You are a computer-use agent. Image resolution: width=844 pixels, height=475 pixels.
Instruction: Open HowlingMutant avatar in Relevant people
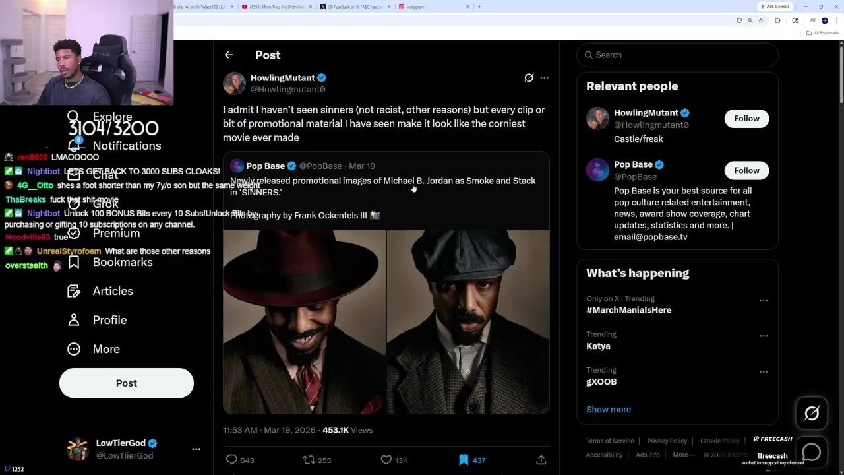coord(597,118)
